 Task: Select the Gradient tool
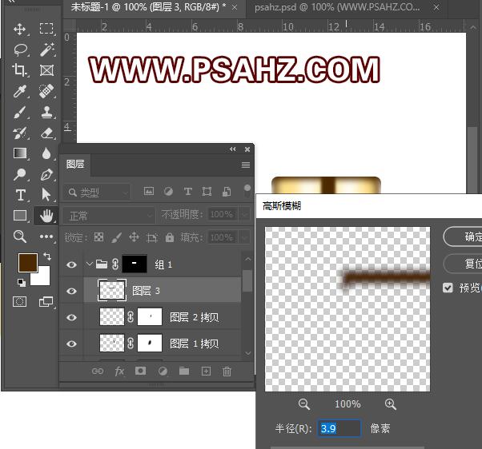pyautogui.click(x=20, y=153)
